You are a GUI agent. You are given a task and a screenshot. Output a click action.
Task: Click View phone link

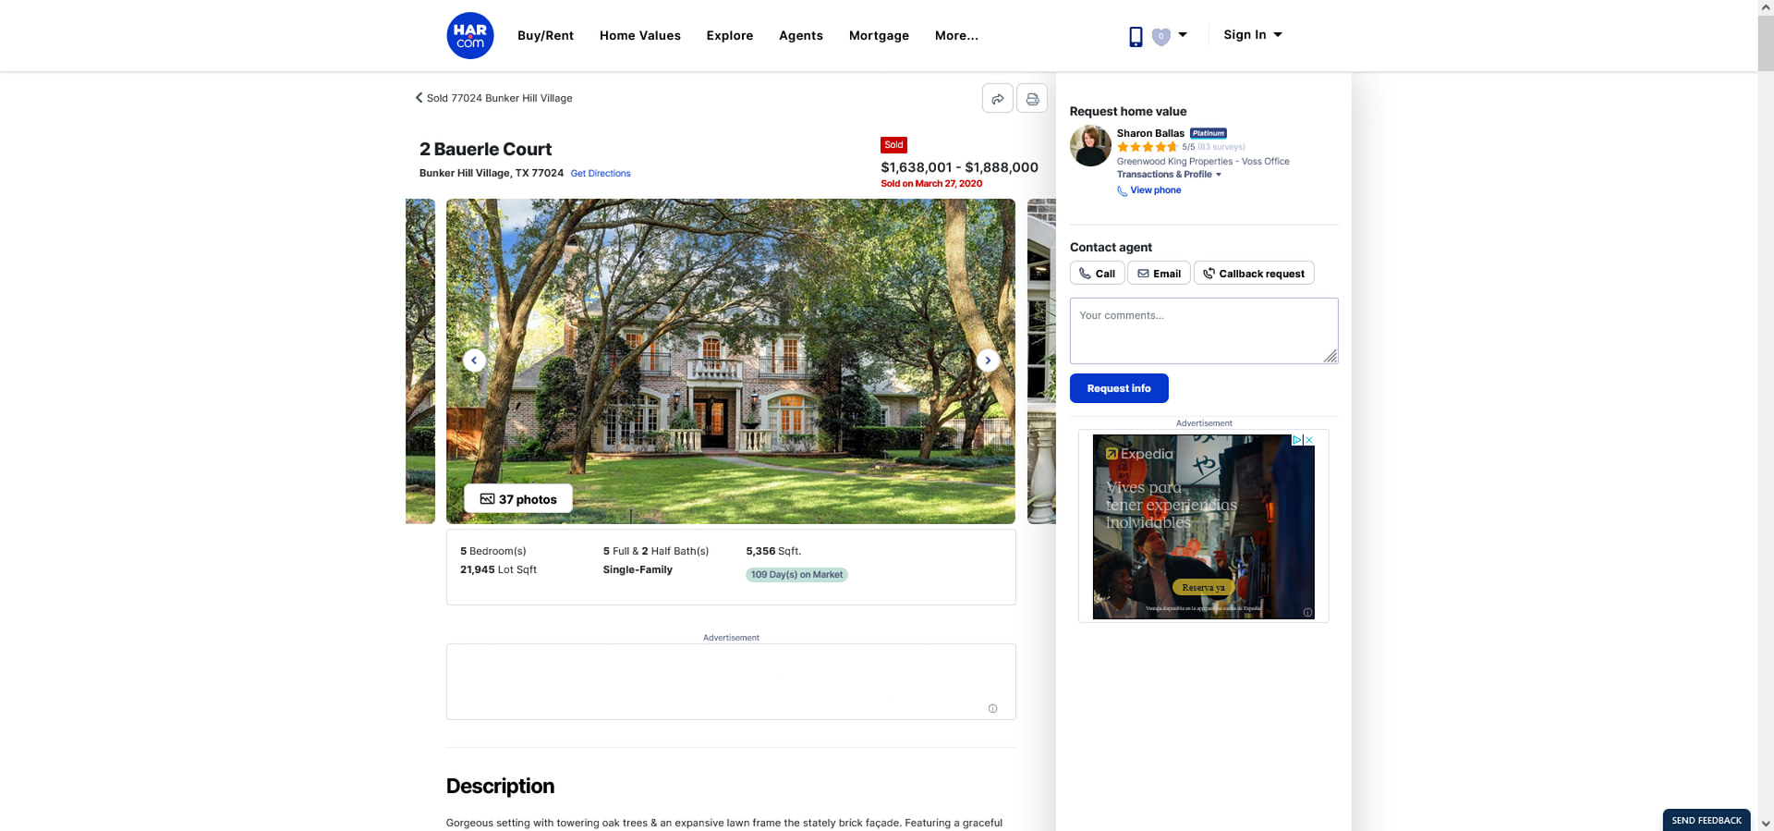coord(1149,190)
